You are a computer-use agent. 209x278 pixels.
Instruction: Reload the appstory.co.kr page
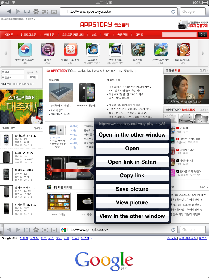173,11
